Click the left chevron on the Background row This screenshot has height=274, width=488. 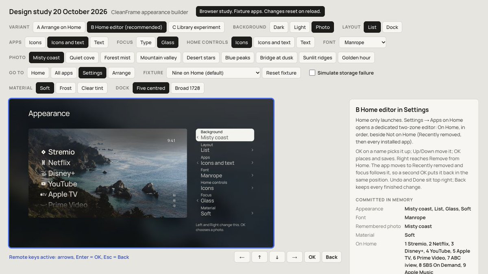point(198,138)
